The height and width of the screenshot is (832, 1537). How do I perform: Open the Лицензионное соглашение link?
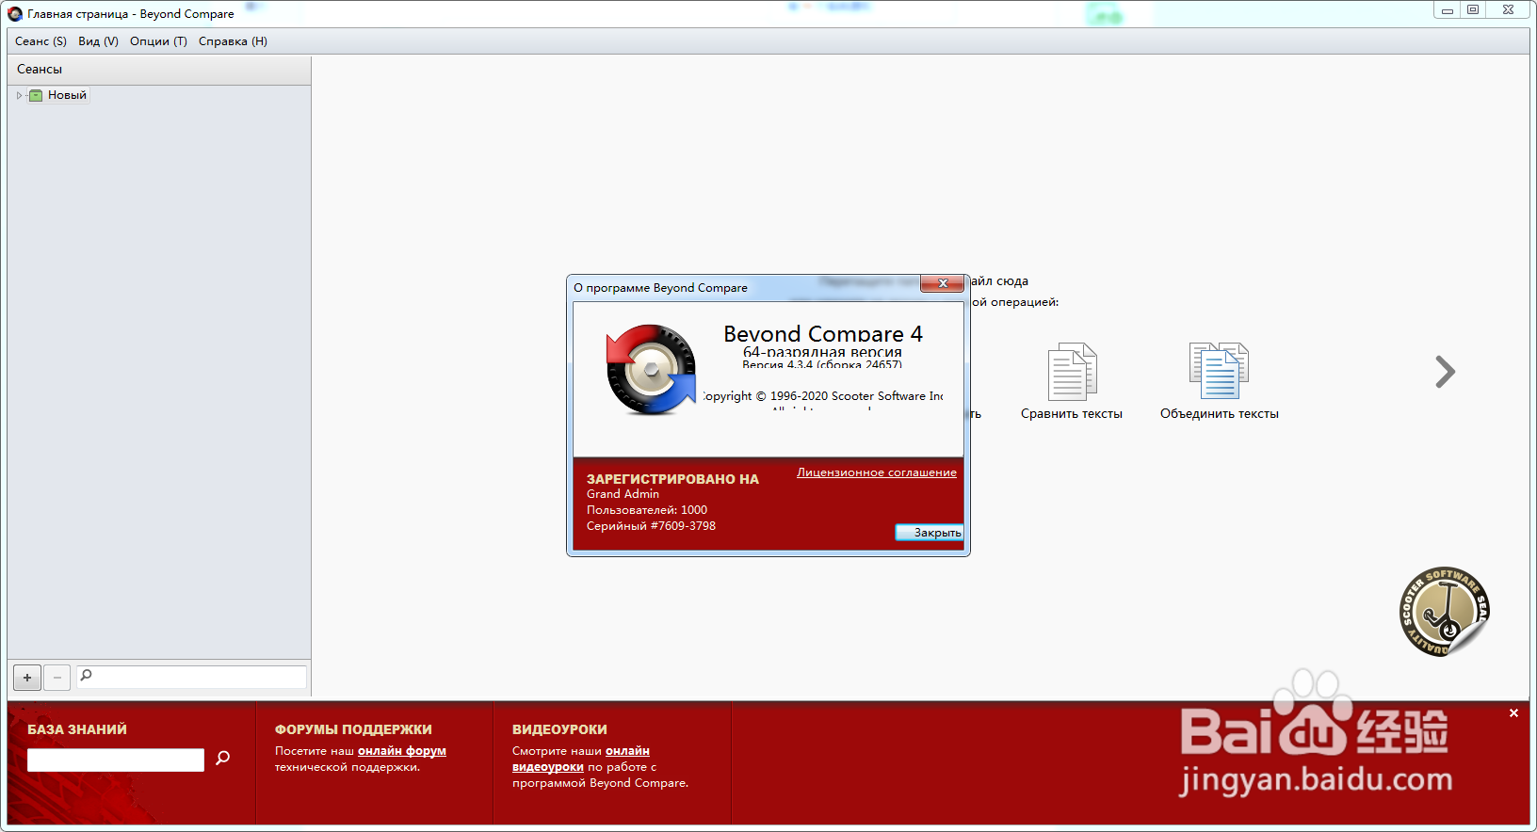coord(877,472)
